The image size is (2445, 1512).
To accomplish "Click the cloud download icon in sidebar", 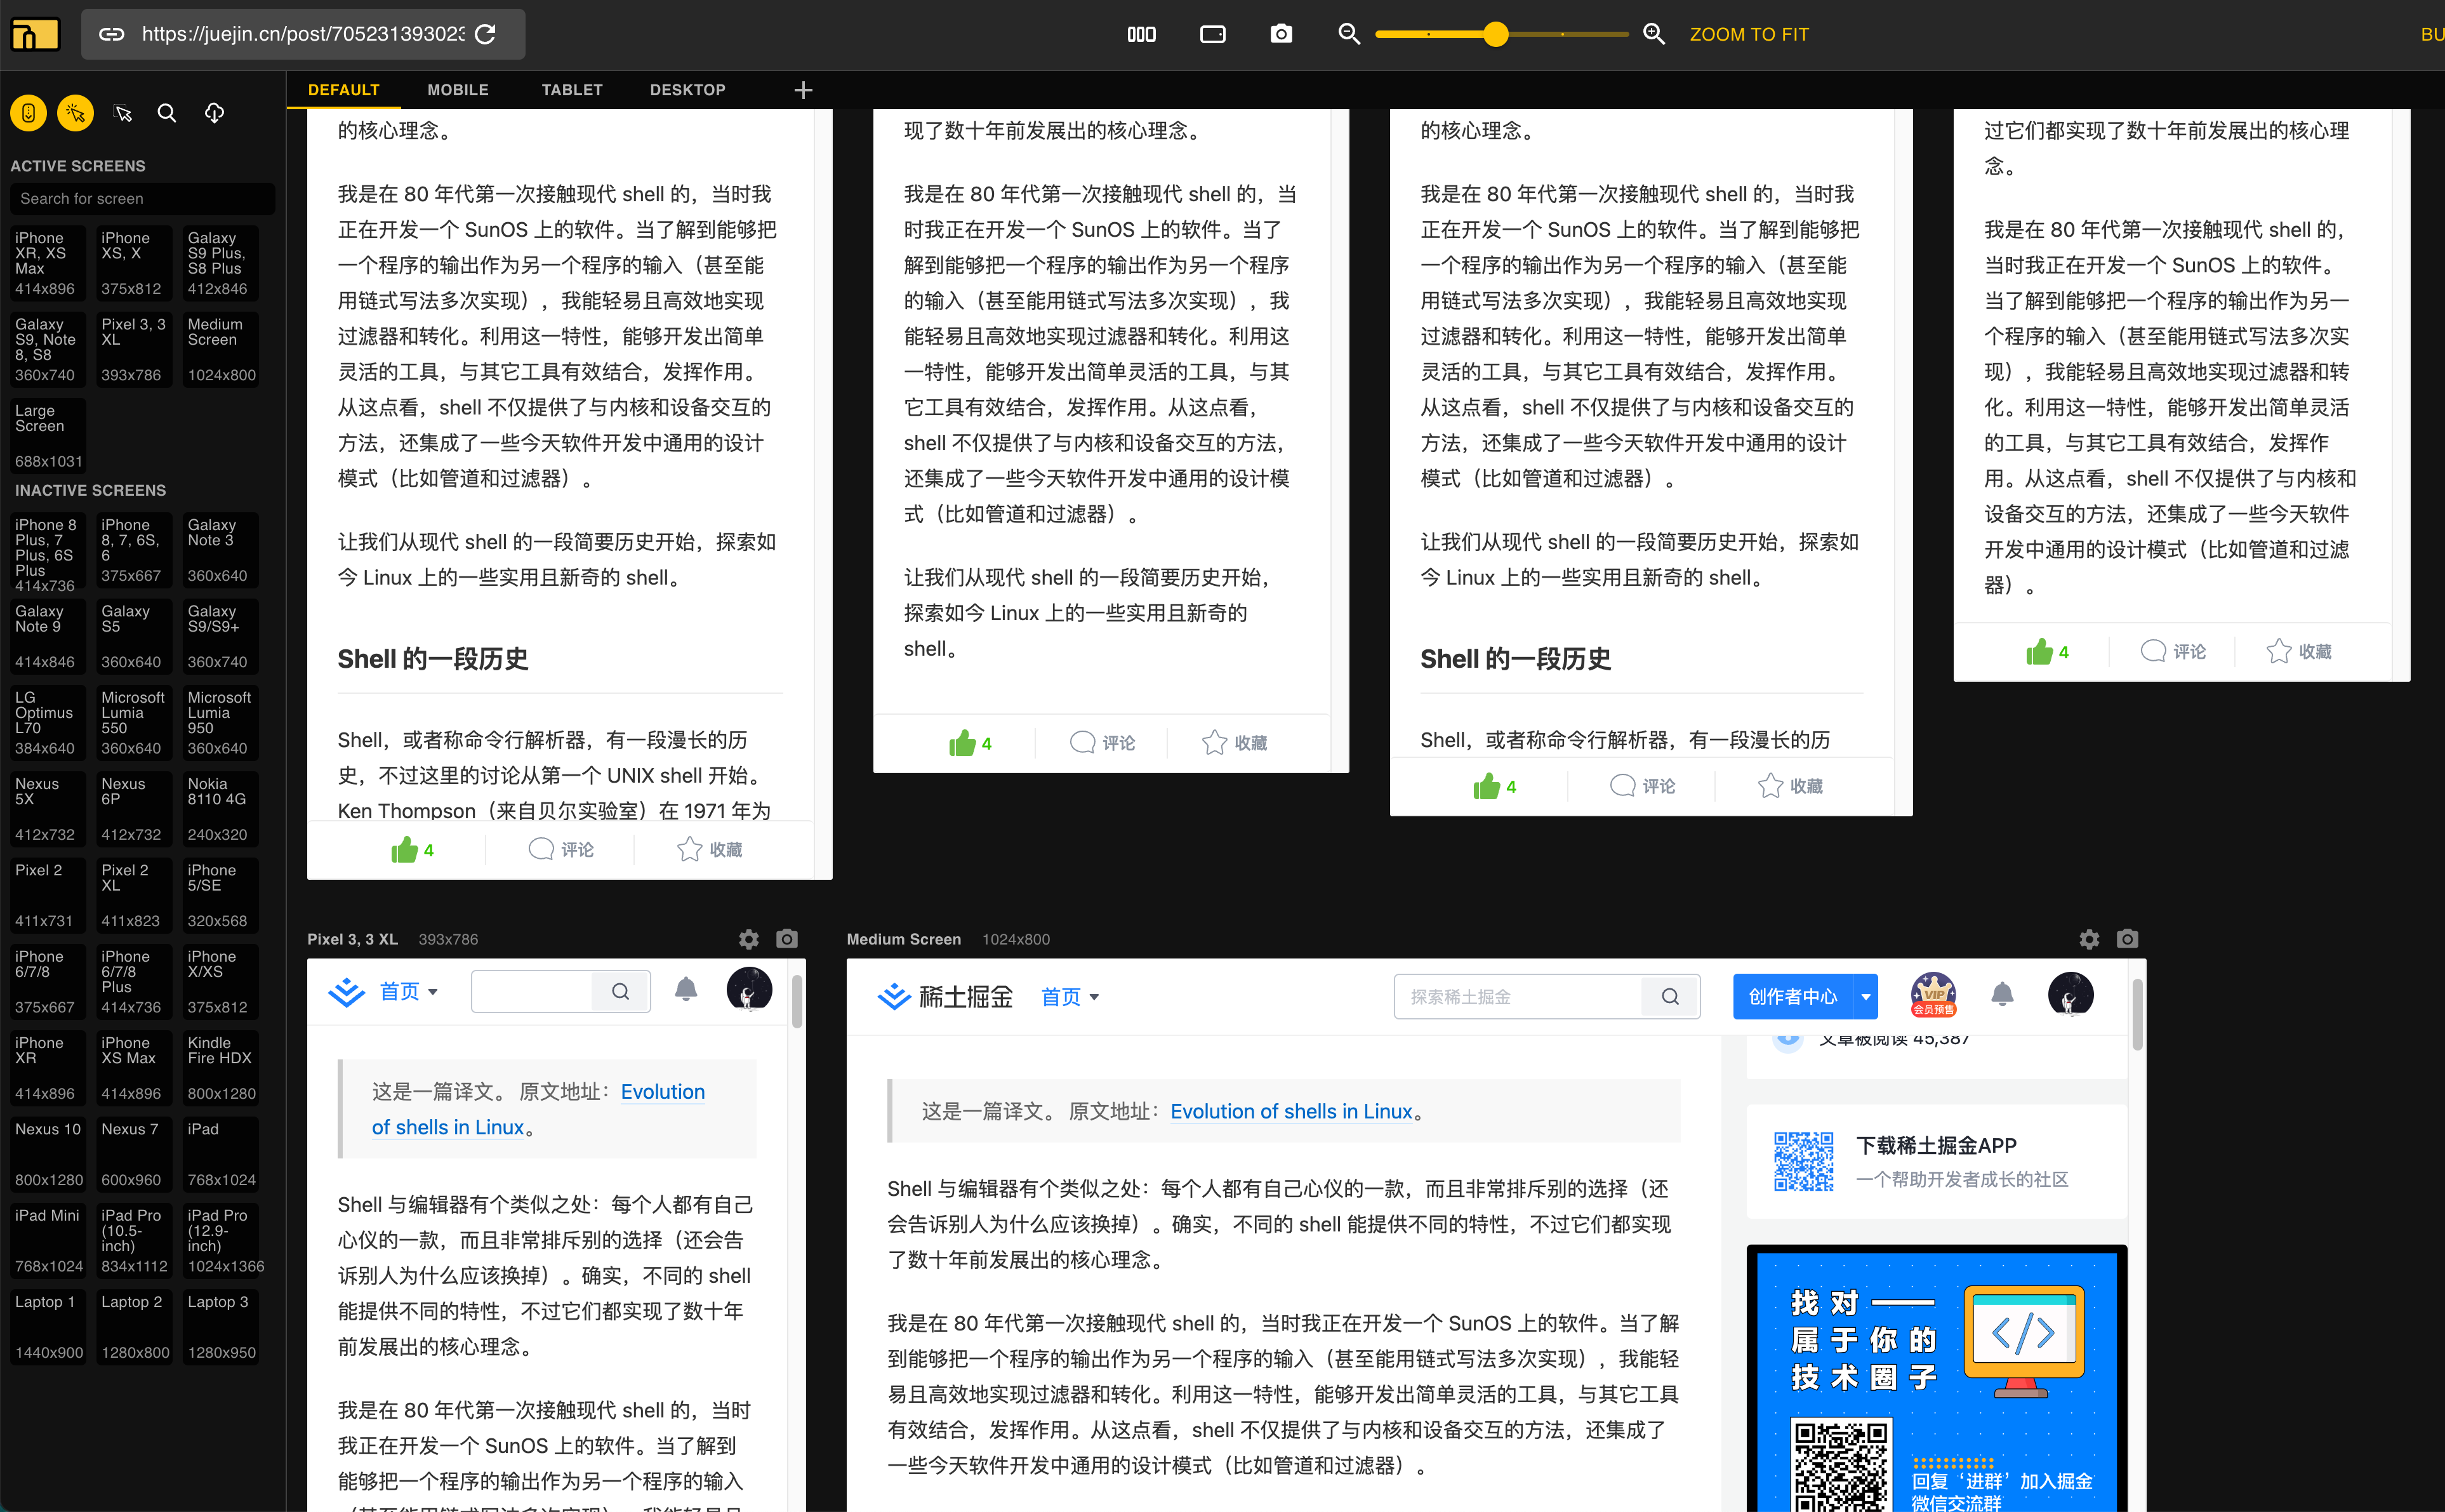I will tap(214, 113).
